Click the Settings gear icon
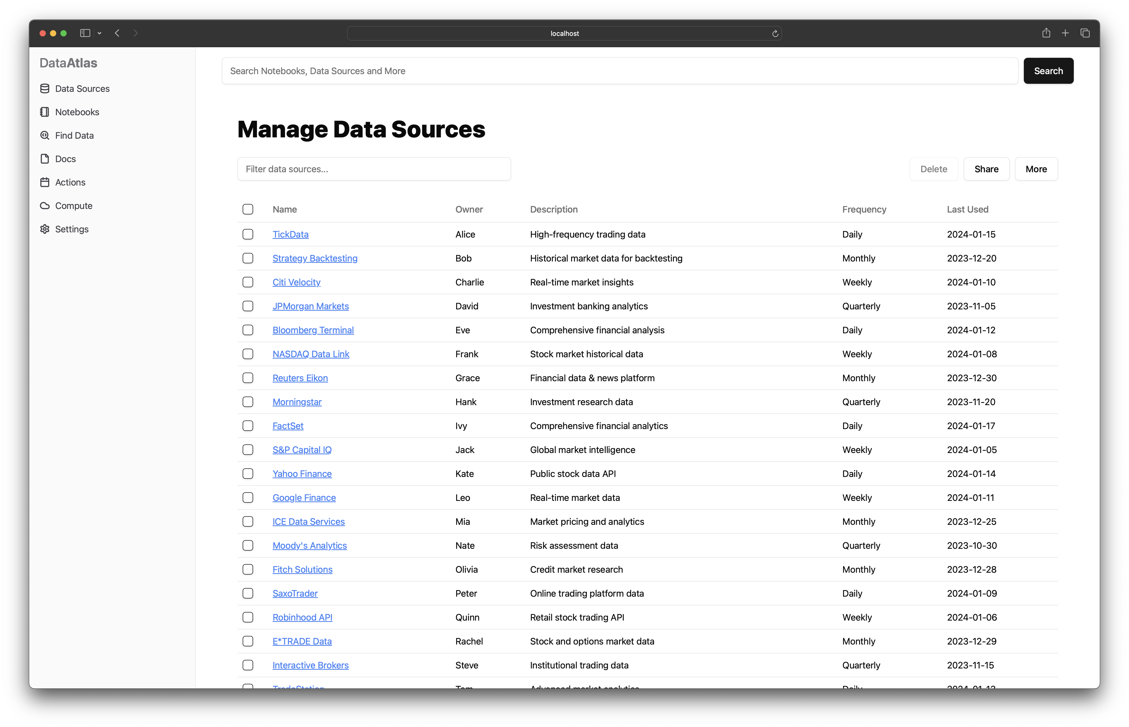Image resolution: width=1129 pixels, height=727 pixels. click(45, 229)
